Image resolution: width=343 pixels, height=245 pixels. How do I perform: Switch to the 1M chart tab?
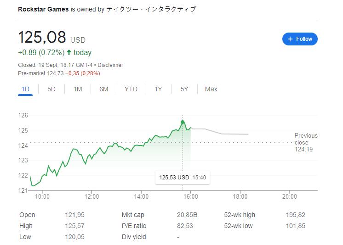[78, 89]
